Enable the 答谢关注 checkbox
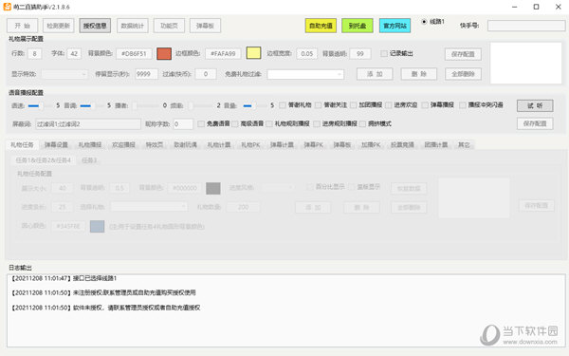Image resolution: width=569 pixels, height=356 pixels. click(x=318, y=105)
